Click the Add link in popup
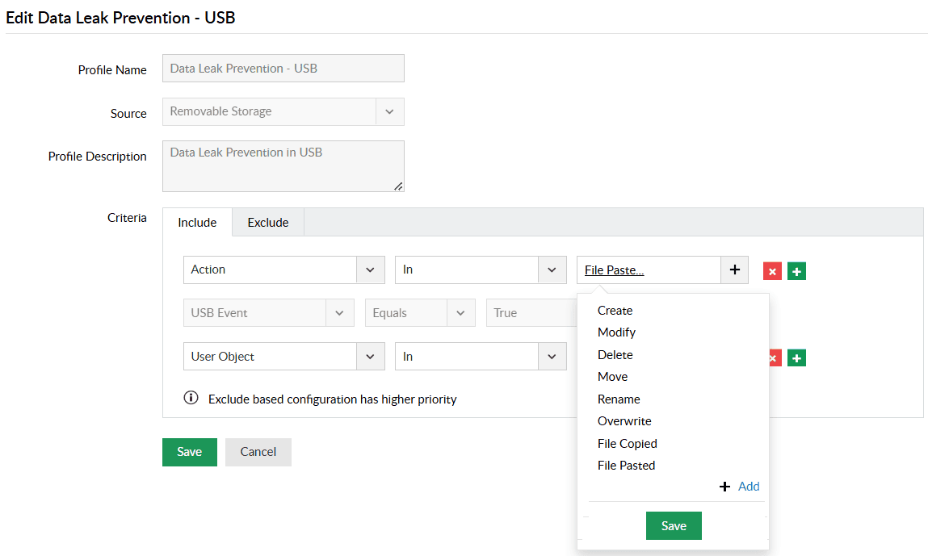The height and width of the screenshot is (556, 928). (749, 487)
